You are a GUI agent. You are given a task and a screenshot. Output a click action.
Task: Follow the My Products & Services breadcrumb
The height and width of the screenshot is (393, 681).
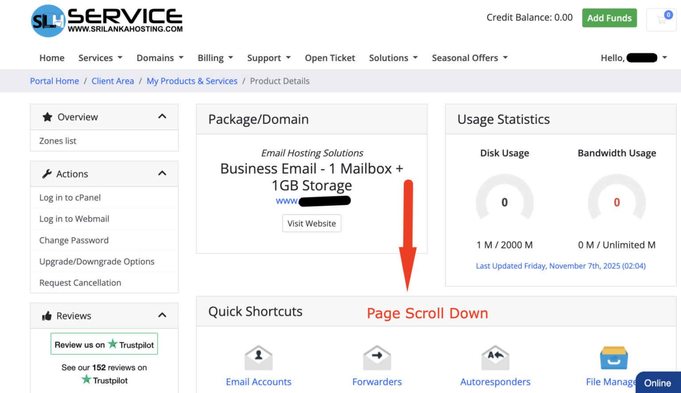point(192,81)
